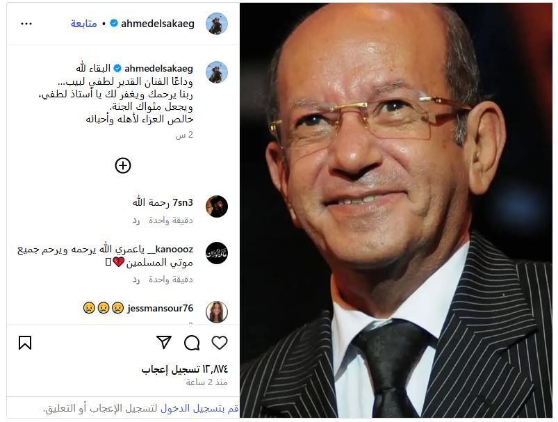Screen dimensions: 558x422
Task: Open the 7sn3 commenter username
Action: pyautogui.click(x=183, y=202)
